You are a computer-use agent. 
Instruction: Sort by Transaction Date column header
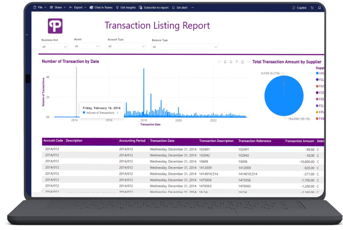pos(162,141)
